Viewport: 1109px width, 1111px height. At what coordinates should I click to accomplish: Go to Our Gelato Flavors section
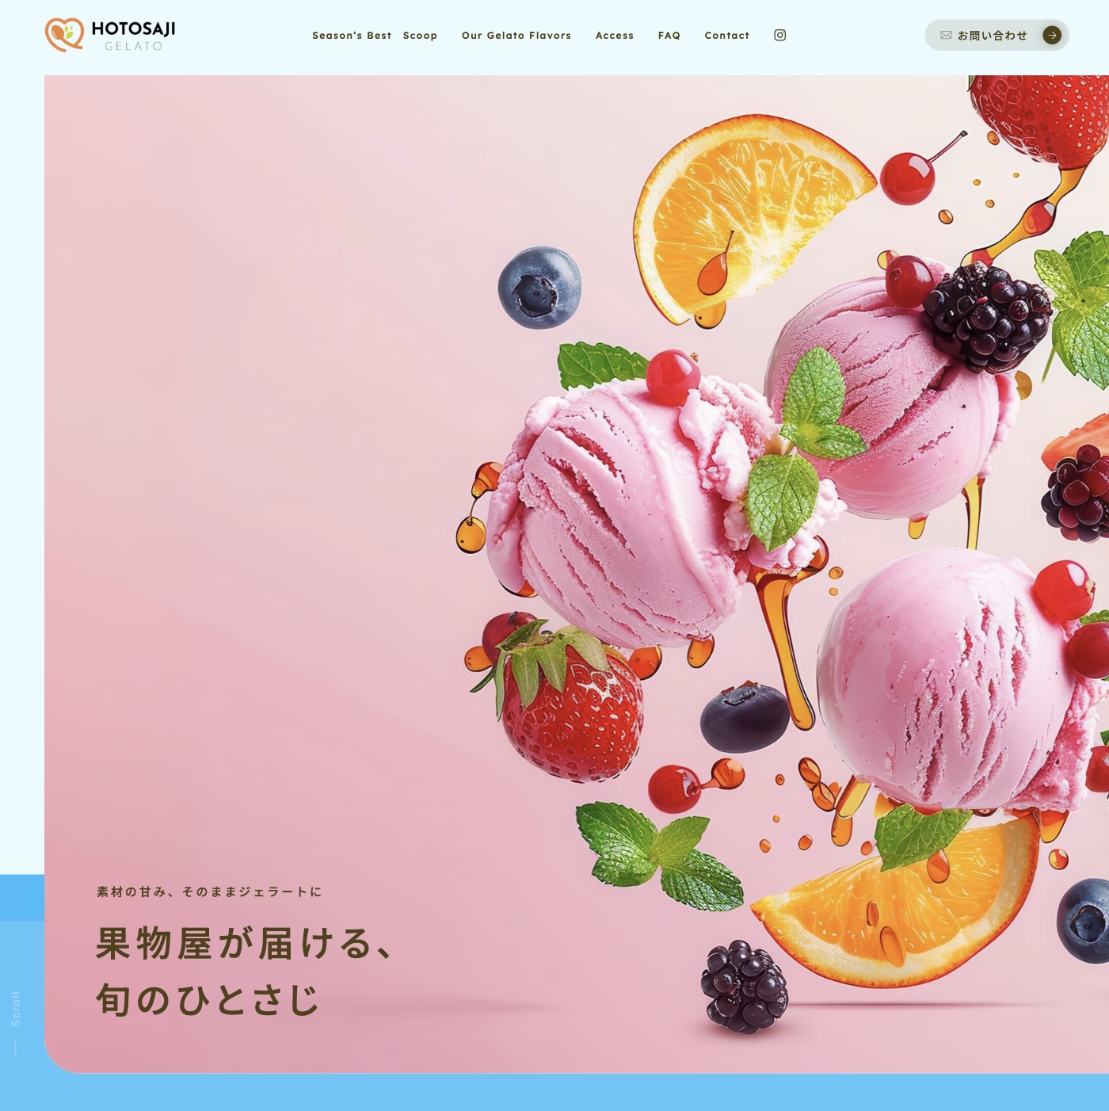point(516,36)
